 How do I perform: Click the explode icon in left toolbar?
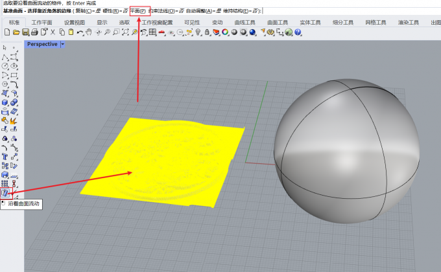14,120
